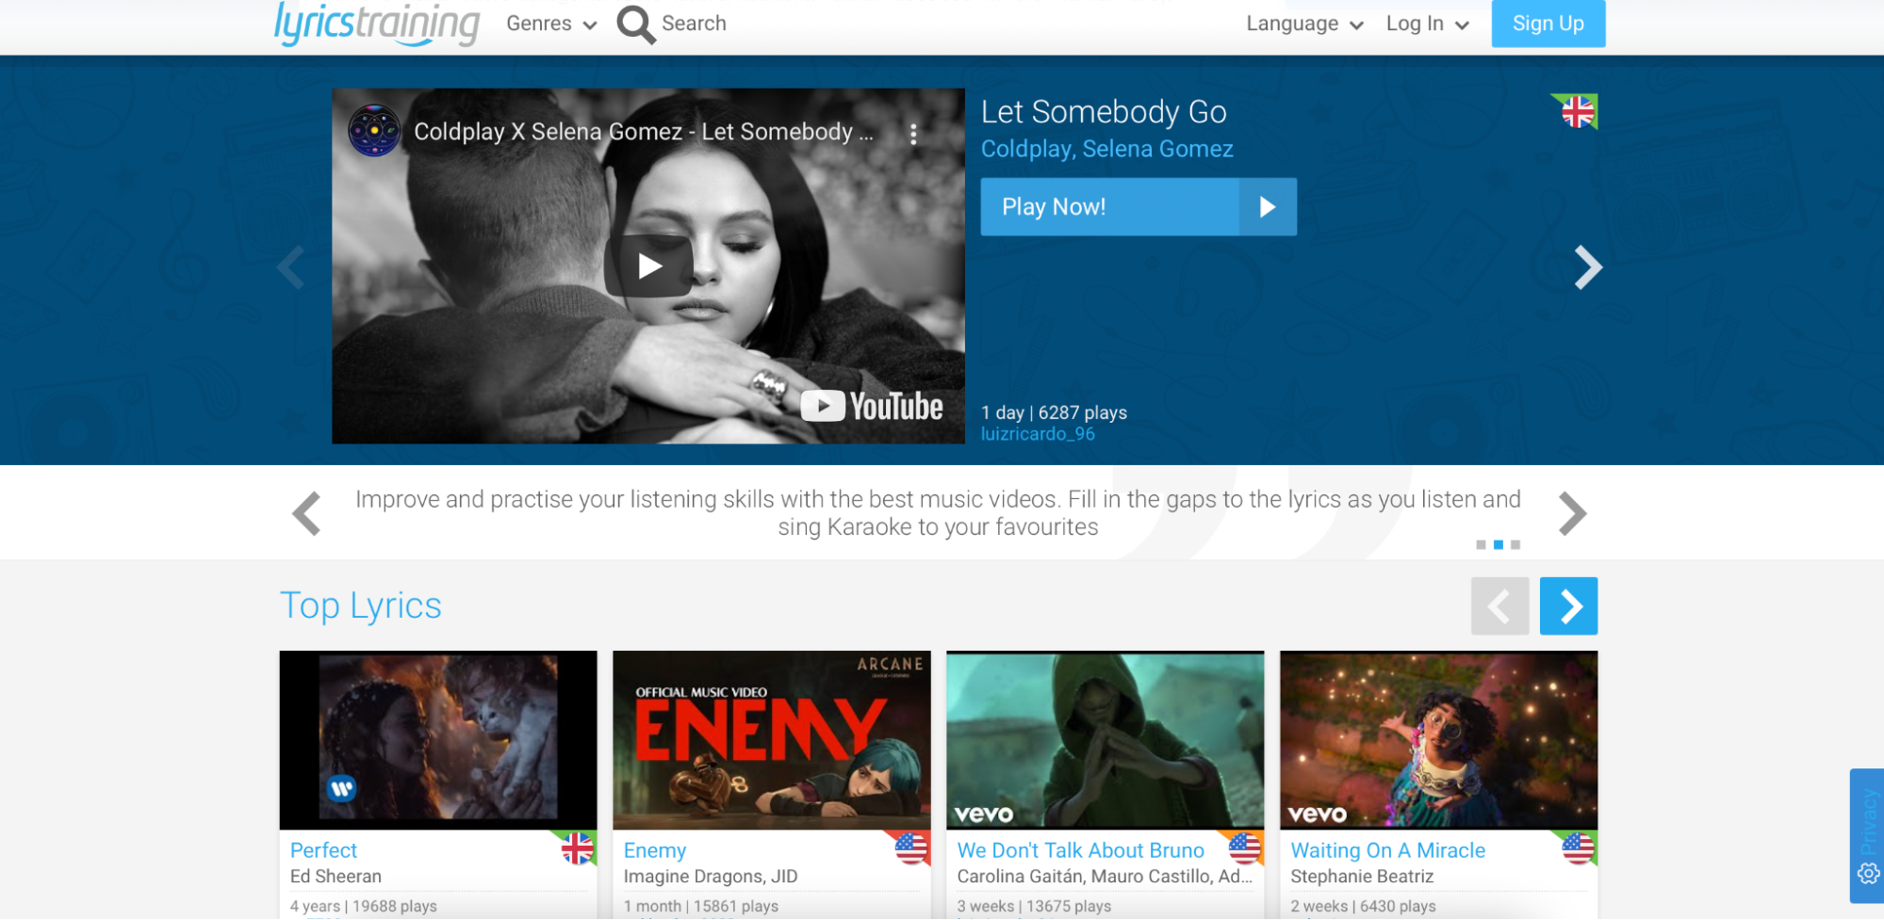
Task: Click the YouTube logo on video
Action: [872, 407]
